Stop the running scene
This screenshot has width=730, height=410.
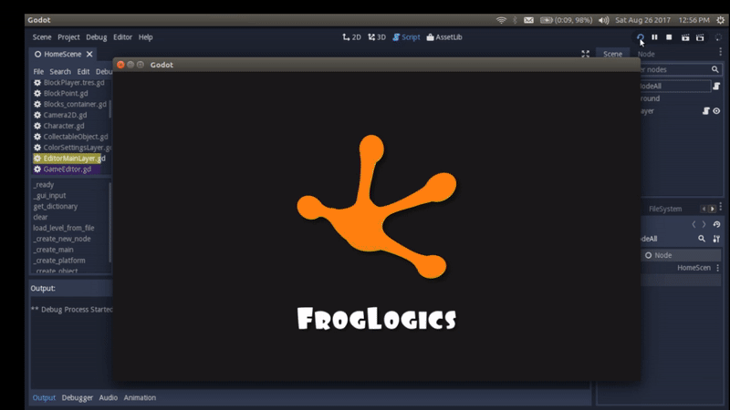click(x=669, y=37)
